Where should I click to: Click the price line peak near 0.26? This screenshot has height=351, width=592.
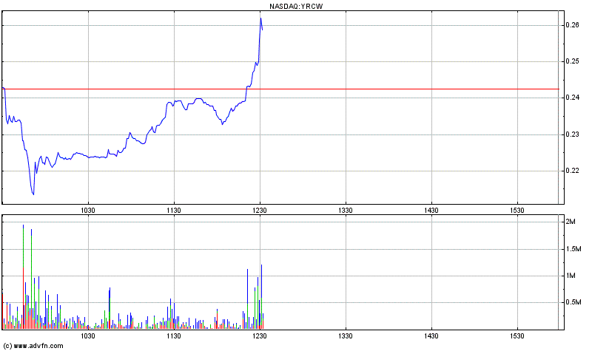[260, 18]
